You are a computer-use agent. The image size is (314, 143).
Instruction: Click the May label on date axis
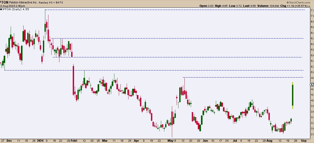pos(170,140)
